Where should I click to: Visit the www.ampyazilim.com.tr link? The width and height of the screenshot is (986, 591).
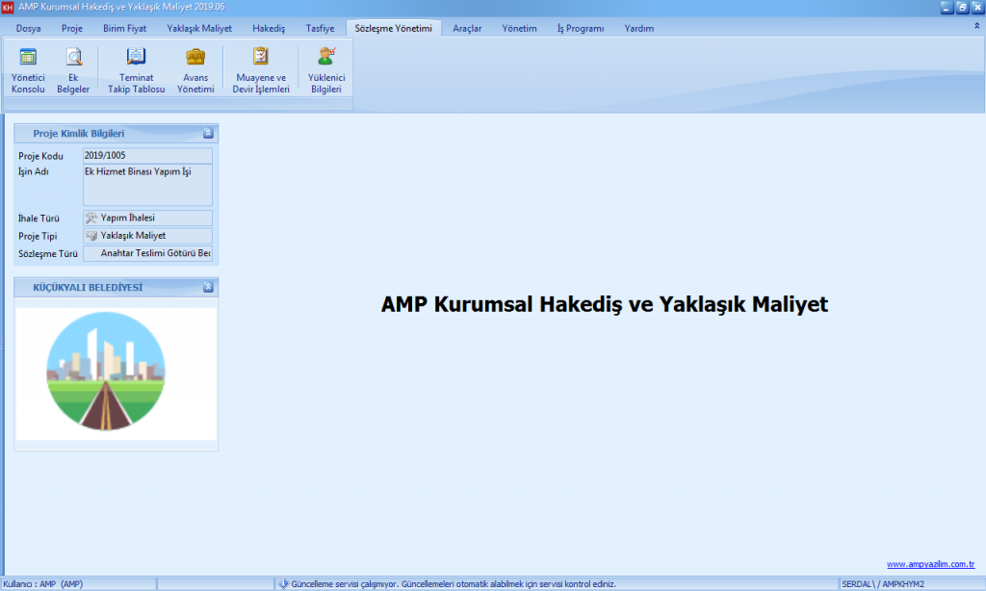(930, 565)
